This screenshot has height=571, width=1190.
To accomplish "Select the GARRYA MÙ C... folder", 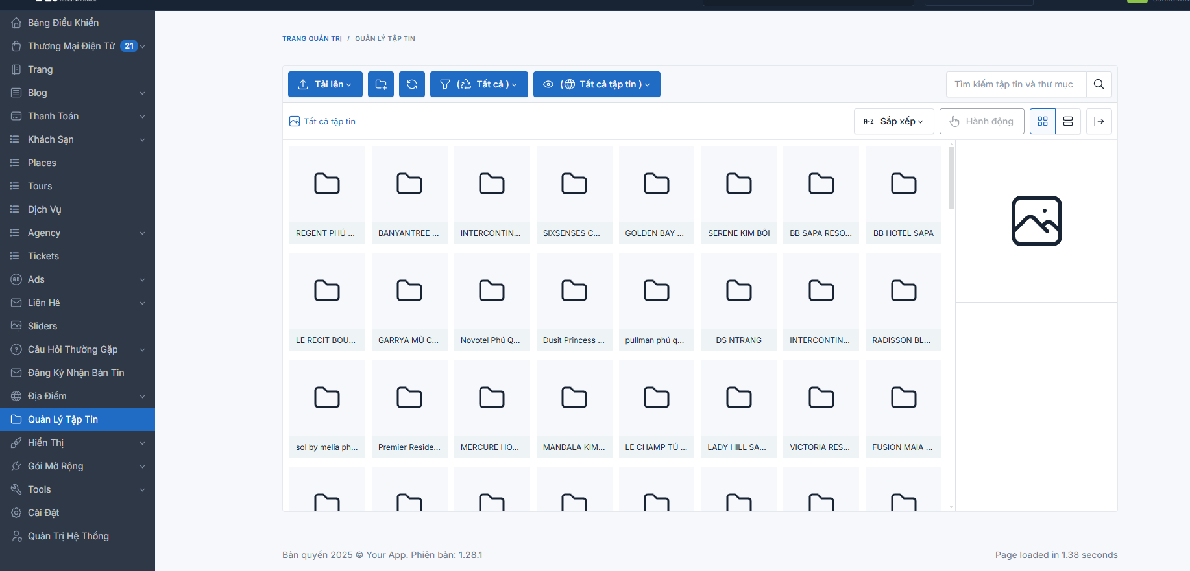I will click(x=409, y=302).
